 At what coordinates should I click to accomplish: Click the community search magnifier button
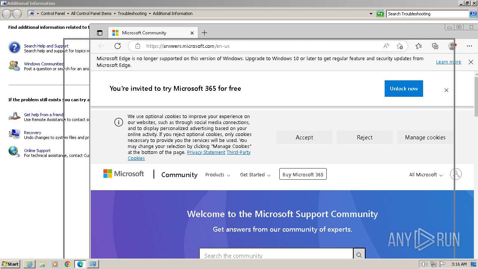(359, 254)
